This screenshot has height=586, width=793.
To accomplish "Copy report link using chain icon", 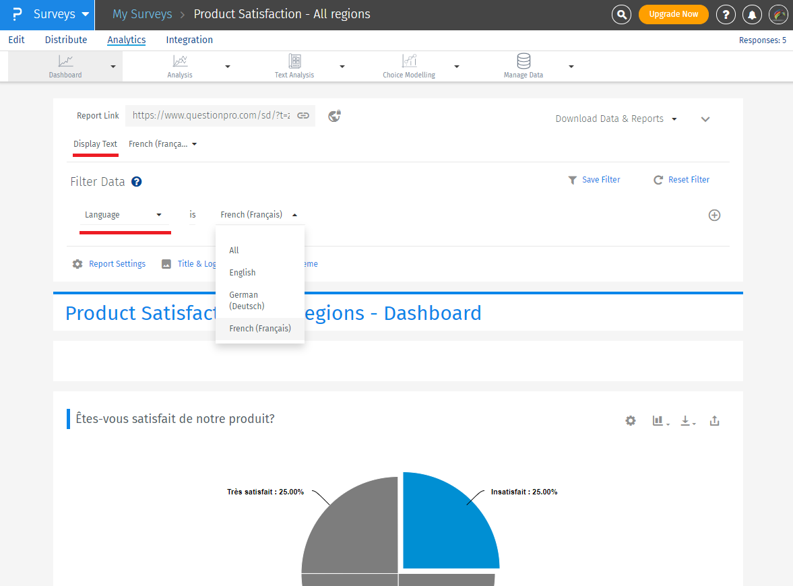I will 303,116.
